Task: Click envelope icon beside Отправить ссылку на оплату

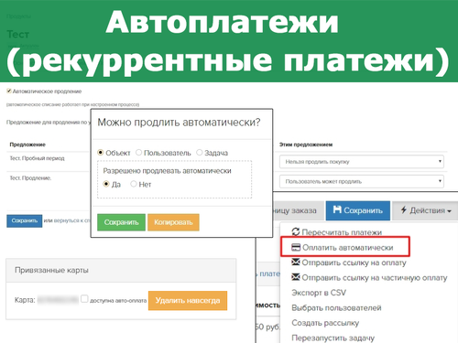Action: (x=296, y=262)
